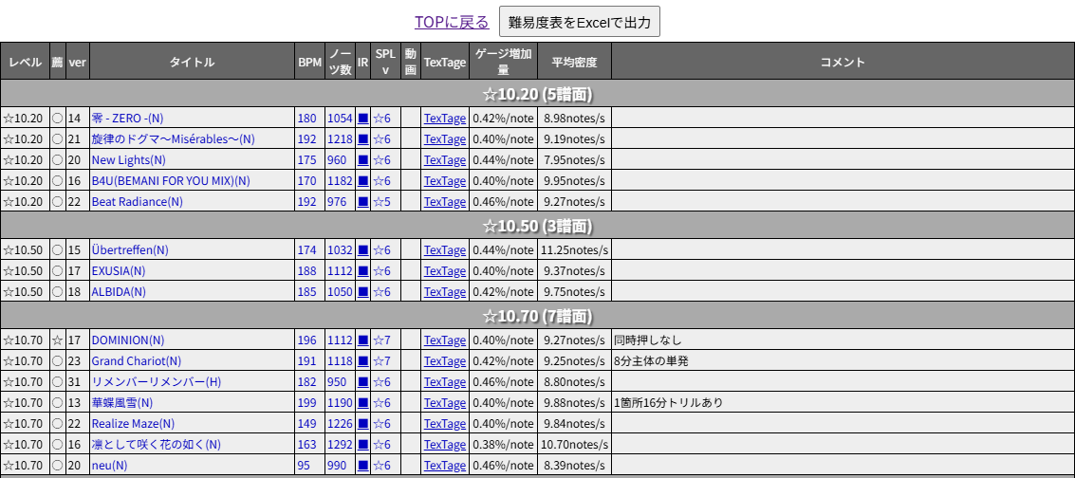Open TexTage link for 零 - ZERO -(N)
Viewport: 1075px width, 478px height.
(445, 118)
